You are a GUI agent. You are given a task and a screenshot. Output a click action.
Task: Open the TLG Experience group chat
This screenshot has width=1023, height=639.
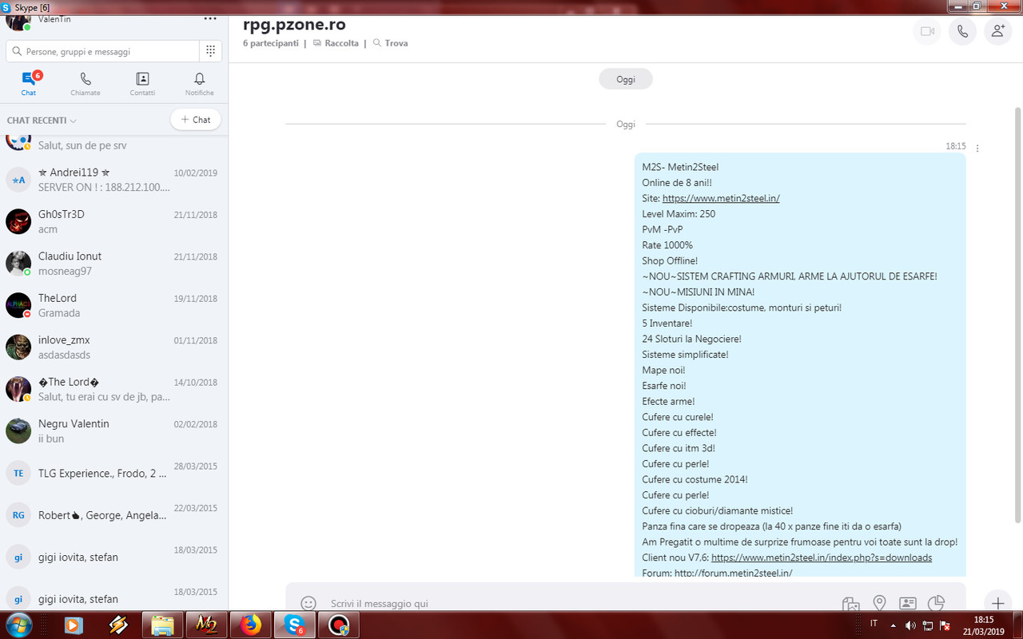tap(113, 473)
